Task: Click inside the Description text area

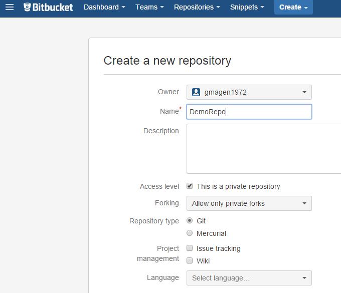Action: coord(264,149)
